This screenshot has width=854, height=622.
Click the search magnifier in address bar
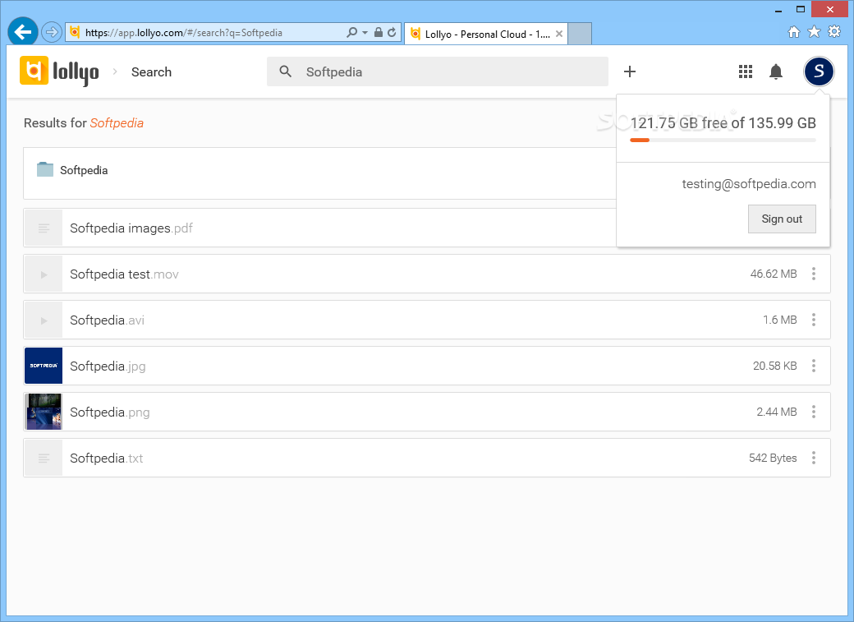[351, 32]
